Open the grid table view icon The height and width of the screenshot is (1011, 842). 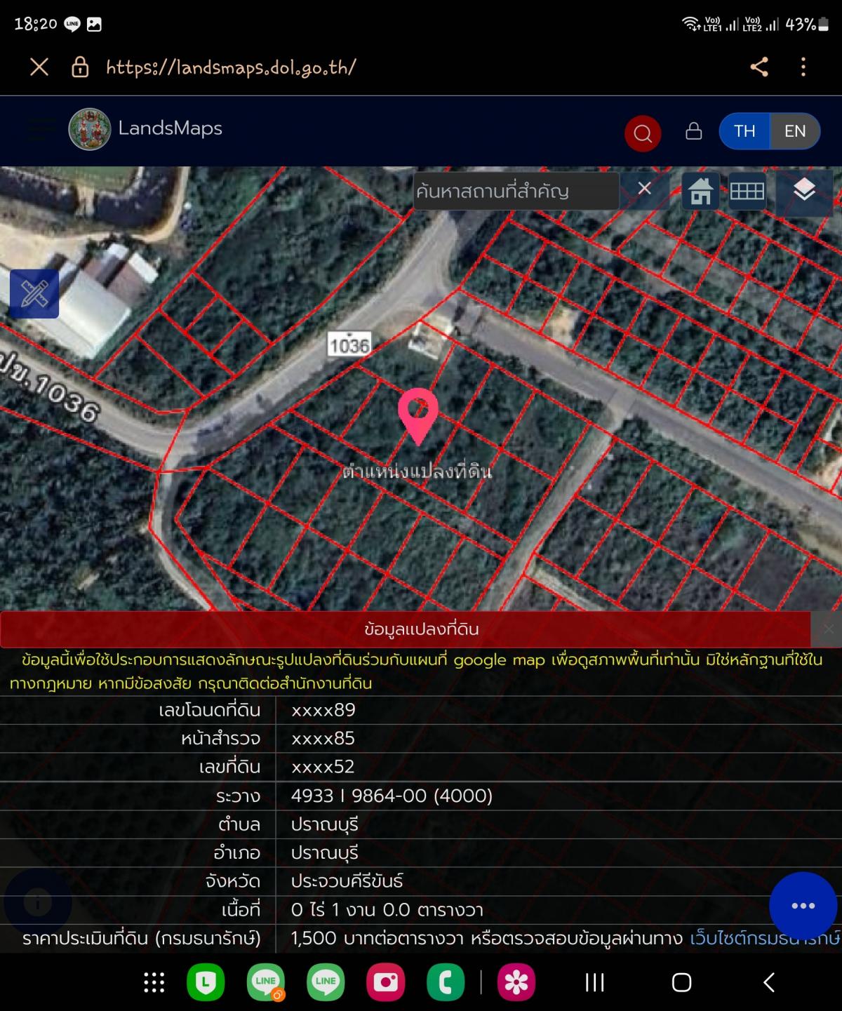coord(747,191)
